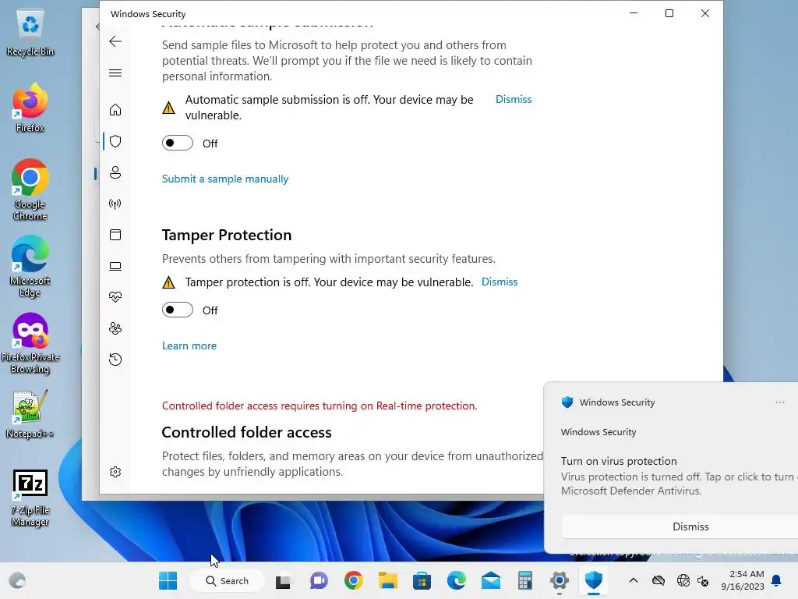Click the muted volume tray icon
The width and height of the screenshot is (798, 599).
(704, 580)
